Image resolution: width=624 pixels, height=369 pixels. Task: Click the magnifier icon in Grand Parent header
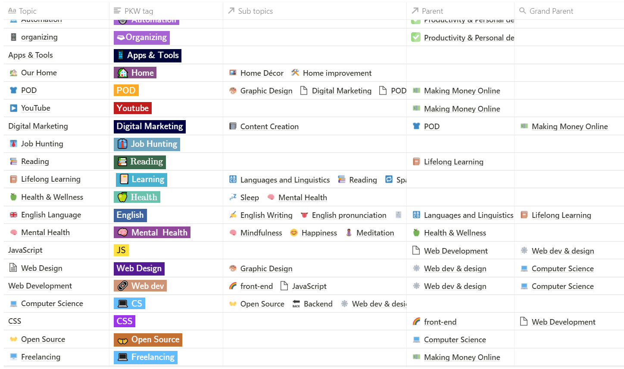pos(523,10)
